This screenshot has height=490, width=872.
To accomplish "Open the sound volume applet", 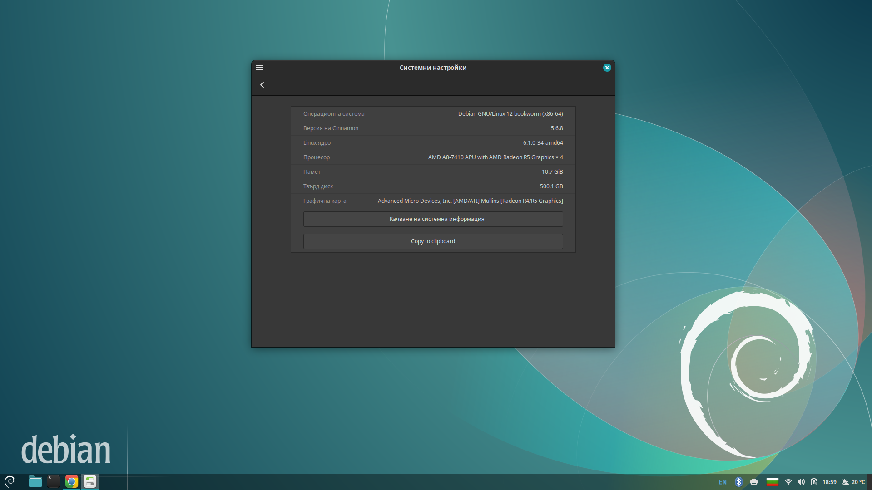I will (801, 482).
